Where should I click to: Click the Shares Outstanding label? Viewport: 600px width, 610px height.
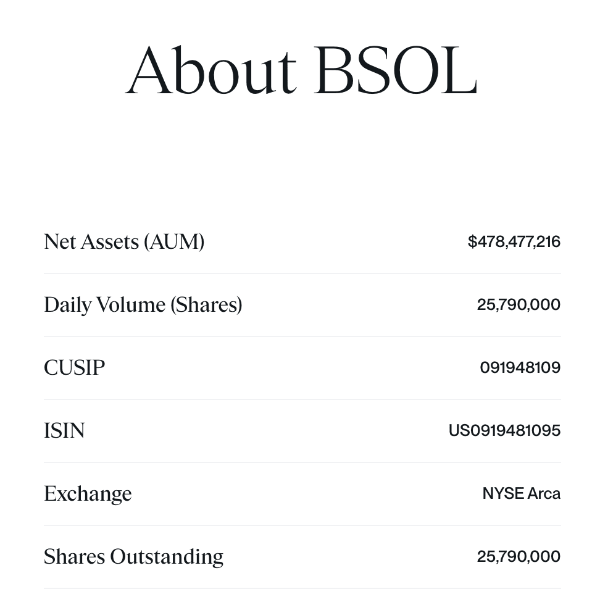(133, 556)
